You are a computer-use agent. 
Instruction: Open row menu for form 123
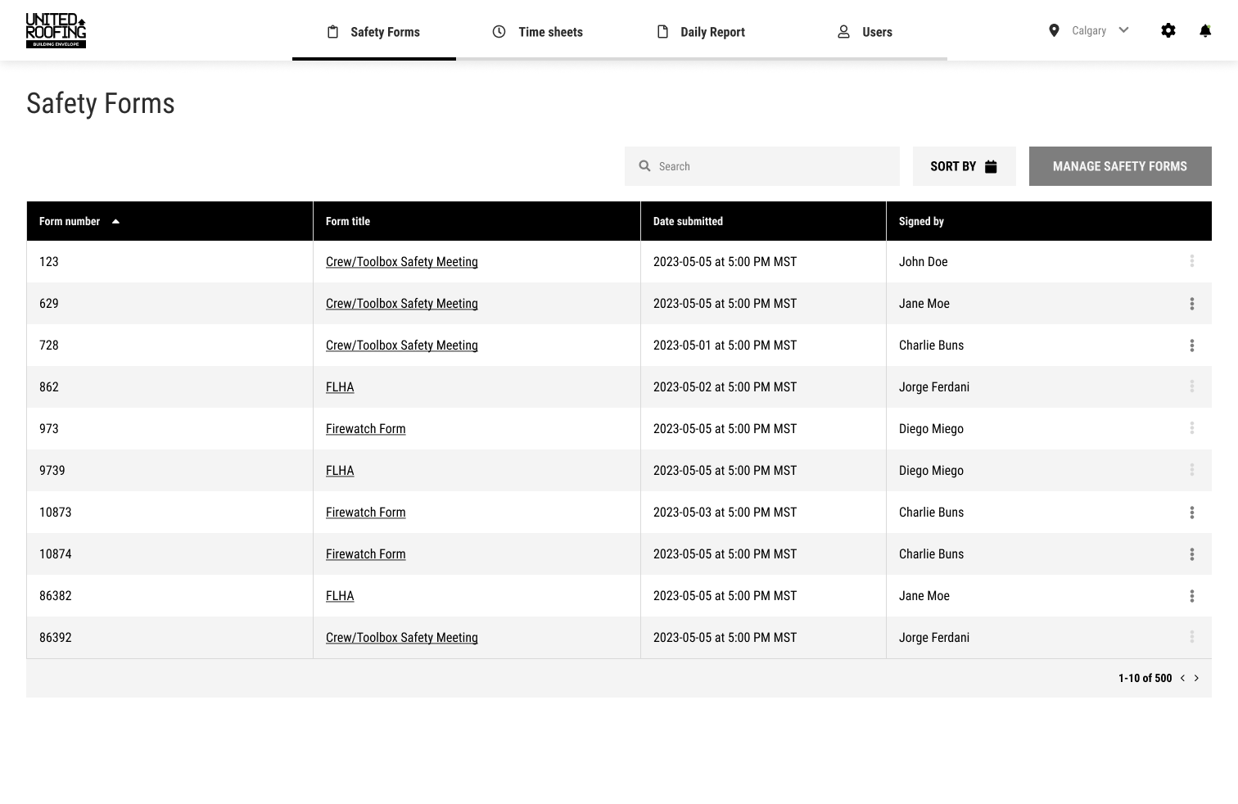1192,261
